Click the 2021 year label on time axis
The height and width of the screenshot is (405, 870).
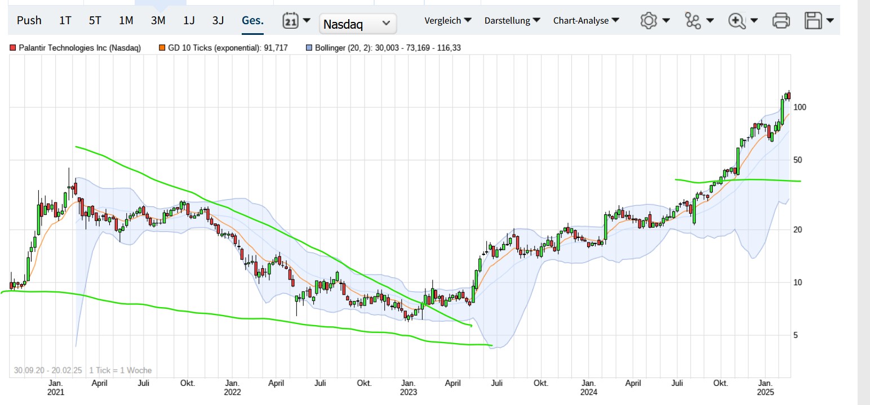(x=56, y=392)
